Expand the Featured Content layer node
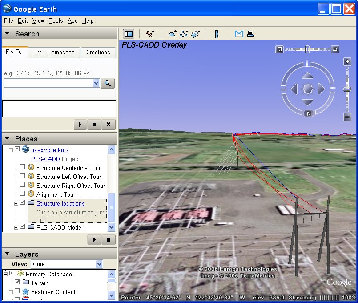The height and width of the screenshot is (303, 358). point(11,292)
